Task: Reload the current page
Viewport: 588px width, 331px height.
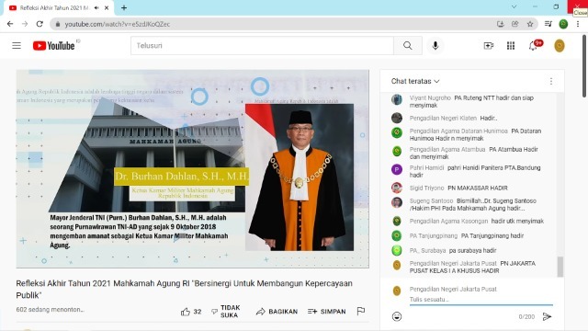Action: pyautogui.click(x=40, y=24)
